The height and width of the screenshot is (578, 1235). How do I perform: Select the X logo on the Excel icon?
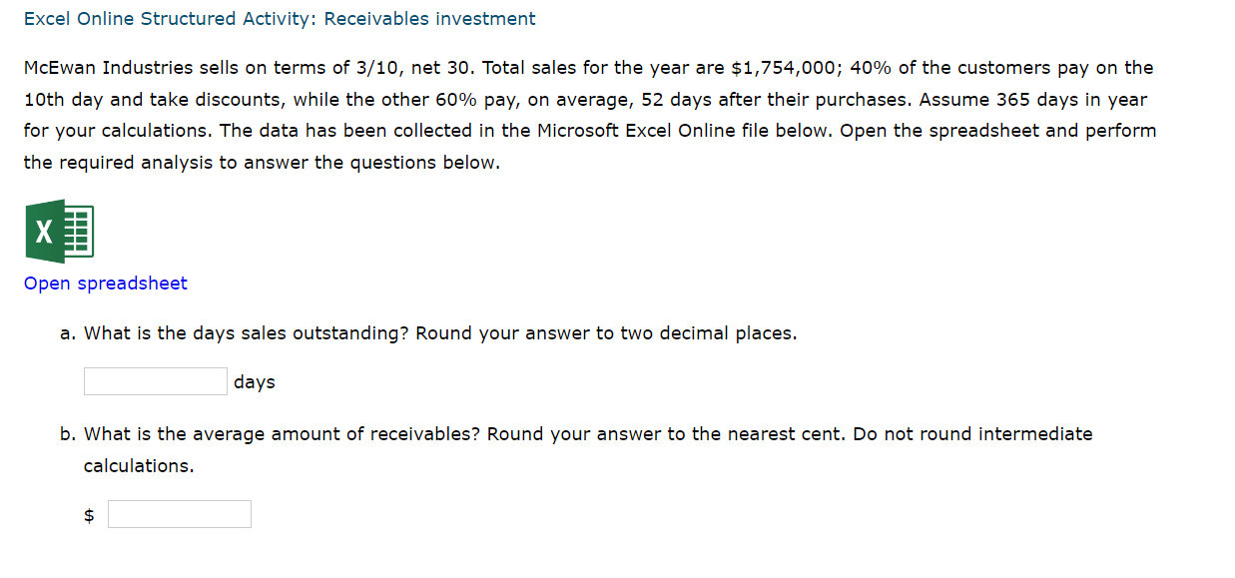42,230
